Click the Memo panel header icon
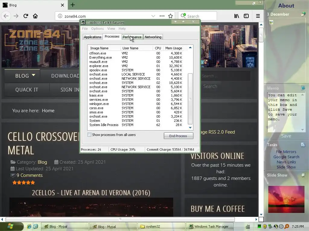 point(303,88)
